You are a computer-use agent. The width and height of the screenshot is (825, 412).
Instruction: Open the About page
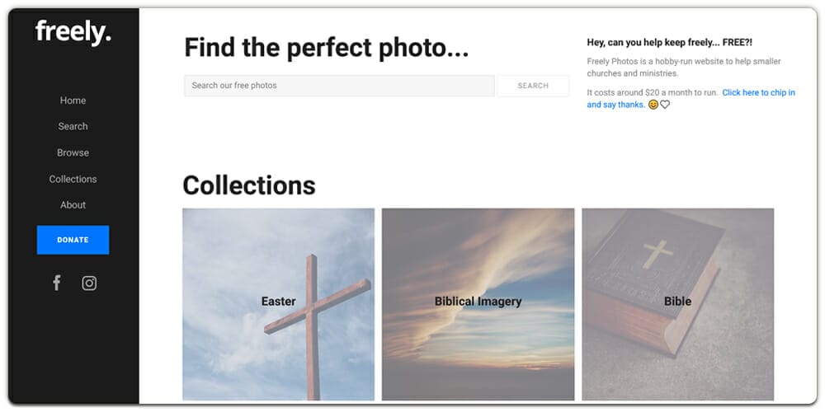73,205
